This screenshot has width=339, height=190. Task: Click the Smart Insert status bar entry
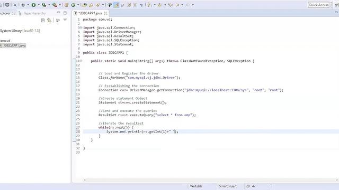228,186
